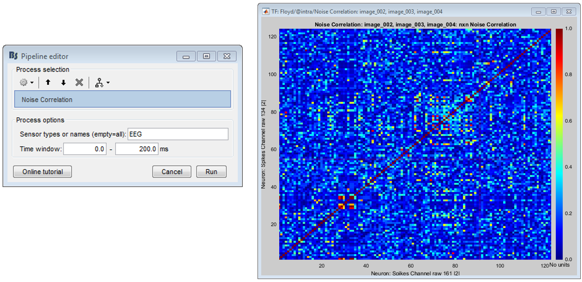The width and height of the screenshot is (582, 282).
Task: Click the sensor types field containing EEG
Action: pyautogui.click(x=177, y=134)
